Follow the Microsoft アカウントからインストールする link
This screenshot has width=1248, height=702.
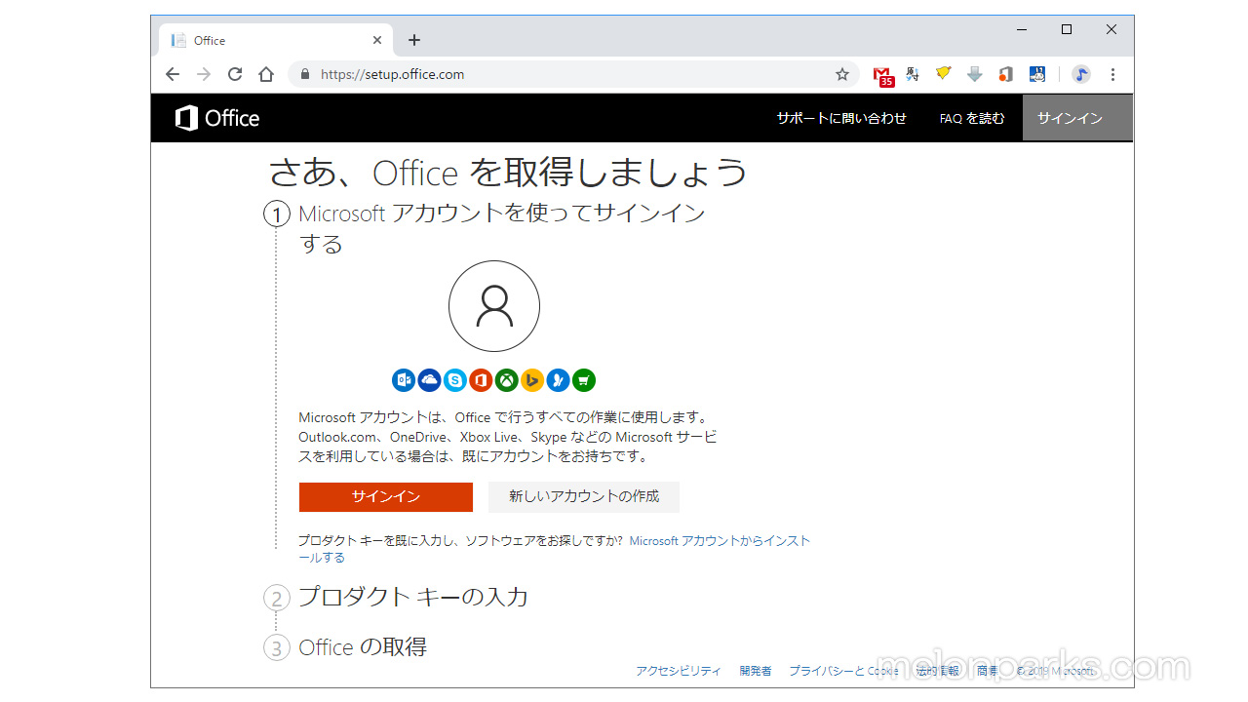tap(720, 540)
